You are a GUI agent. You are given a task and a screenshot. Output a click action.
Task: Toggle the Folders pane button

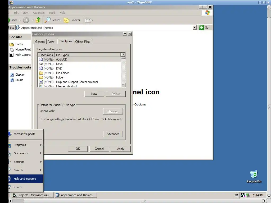72,20
